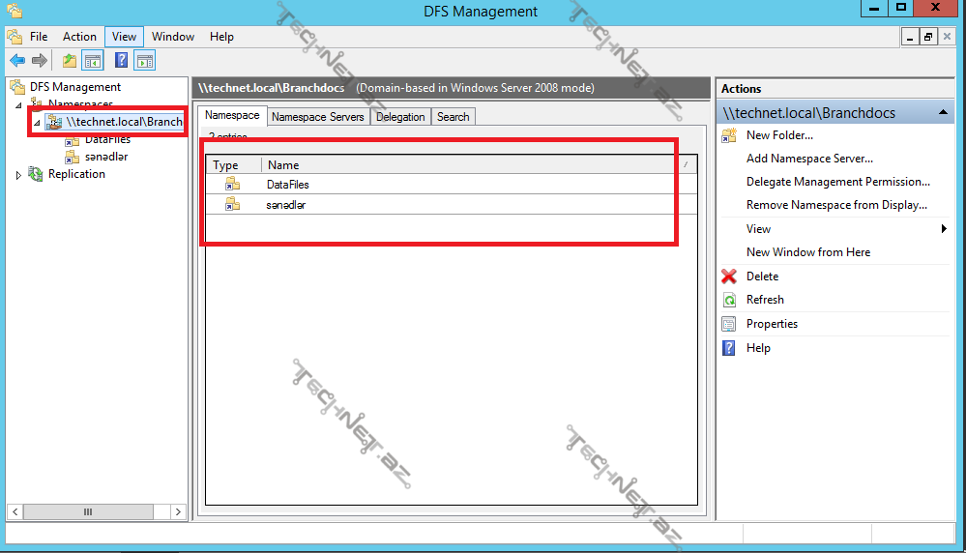The image size is (966, 553).
Task: Open the View submenu arrow in Actions
Action: click(944, 229)
